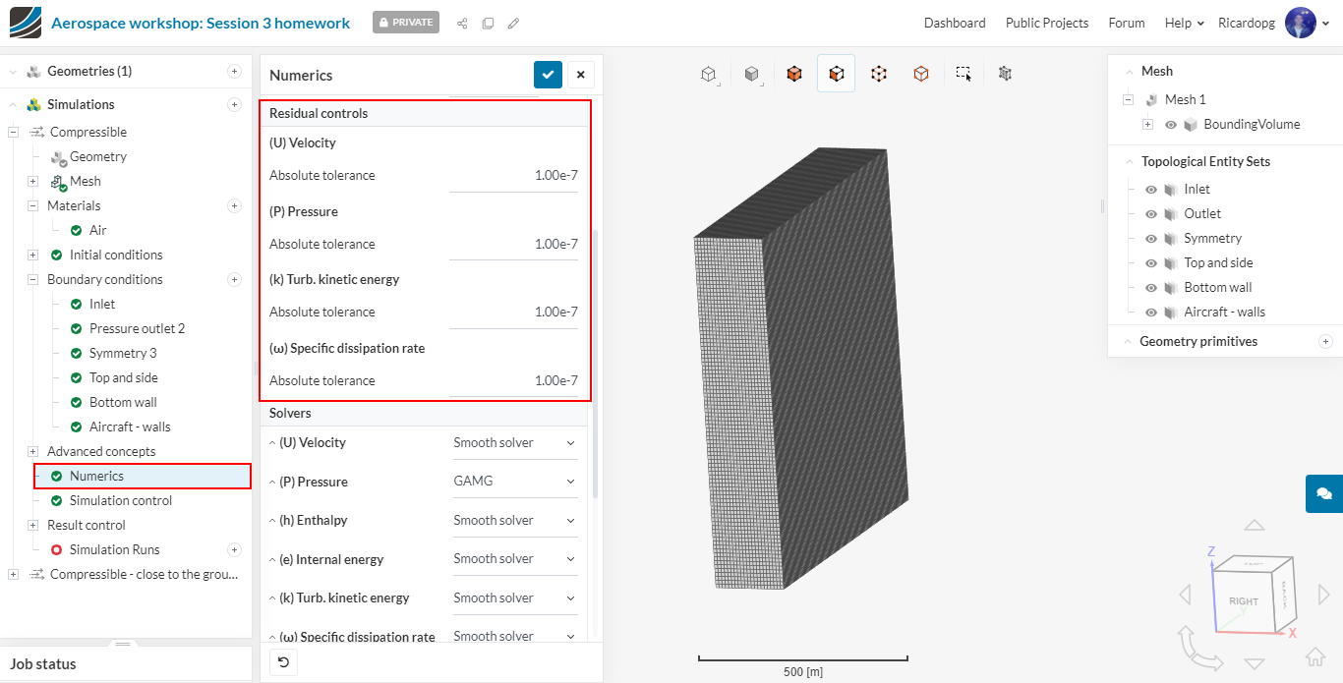Screen dimensions: 1343x683
Task: Add a new geometry with plus icon
Action: pos(234,71)
